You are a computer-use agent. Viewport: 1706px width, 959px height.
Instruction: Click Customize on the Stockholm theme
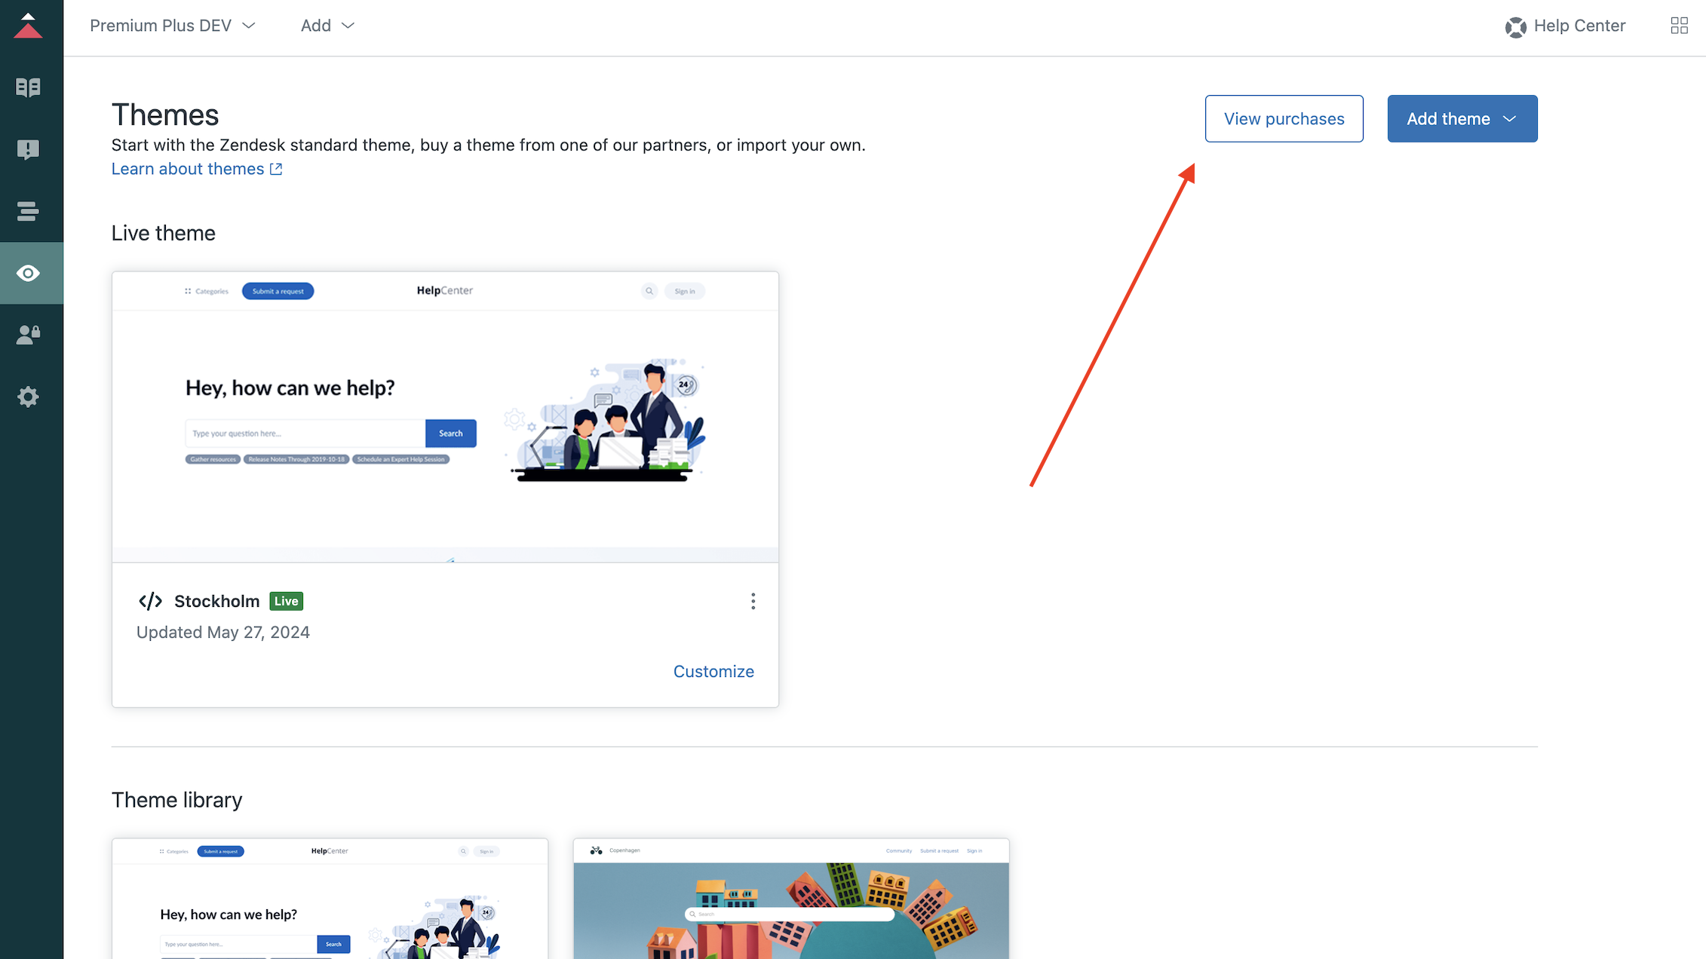pyautogui.click(x=713, y=671)
